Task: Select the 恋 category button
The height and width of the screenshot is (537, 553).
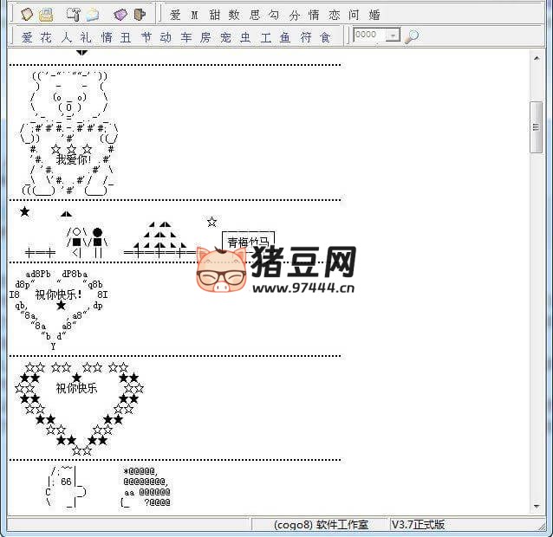Action: pyautogui.click(x=334, y=15)
